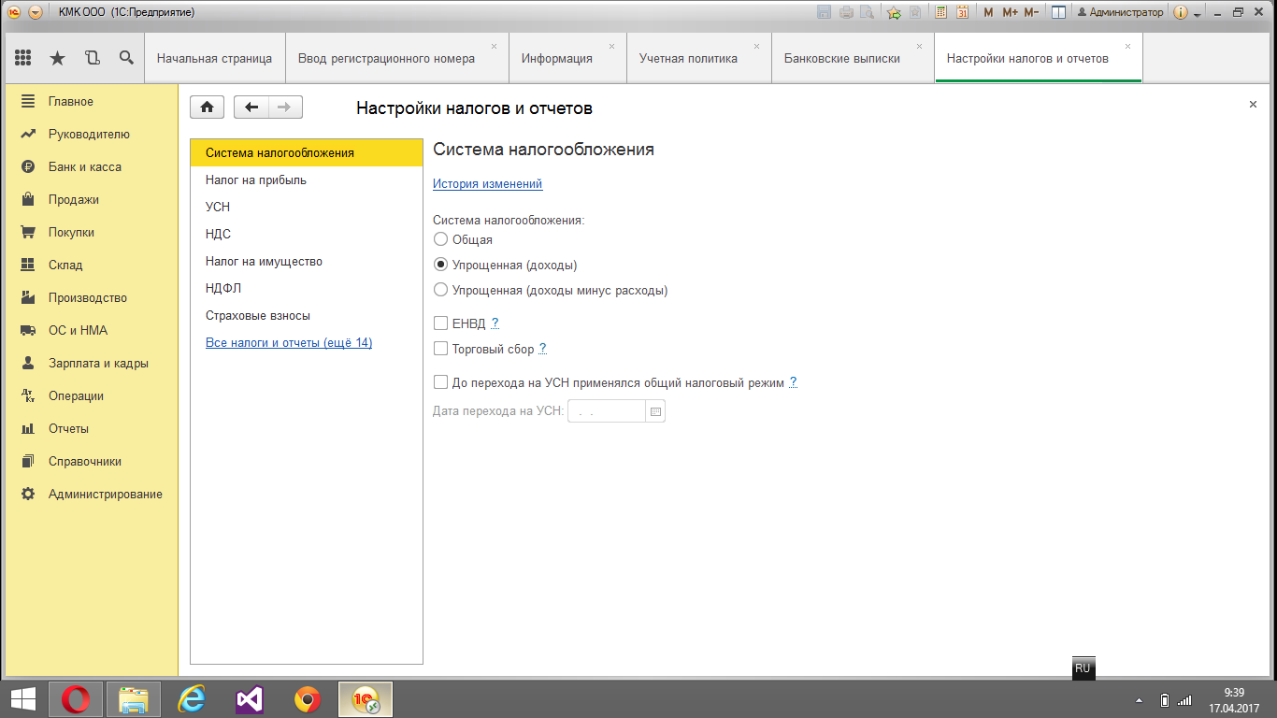Open the main menu dropdown beside 1C logo
Screen dimensions: 1277x718
coord(36,12)
